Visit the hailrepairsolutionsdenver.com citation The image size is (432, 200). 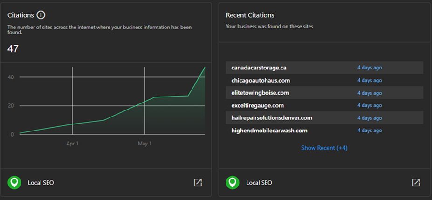272,118
